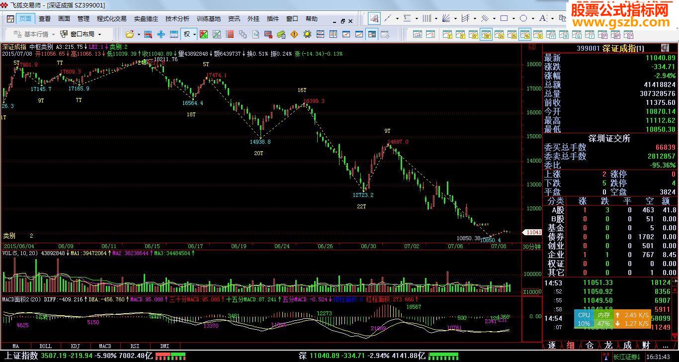Expand the fan lines tool dropdown arrow
This screenshot has width=679, height=362.
455,18
